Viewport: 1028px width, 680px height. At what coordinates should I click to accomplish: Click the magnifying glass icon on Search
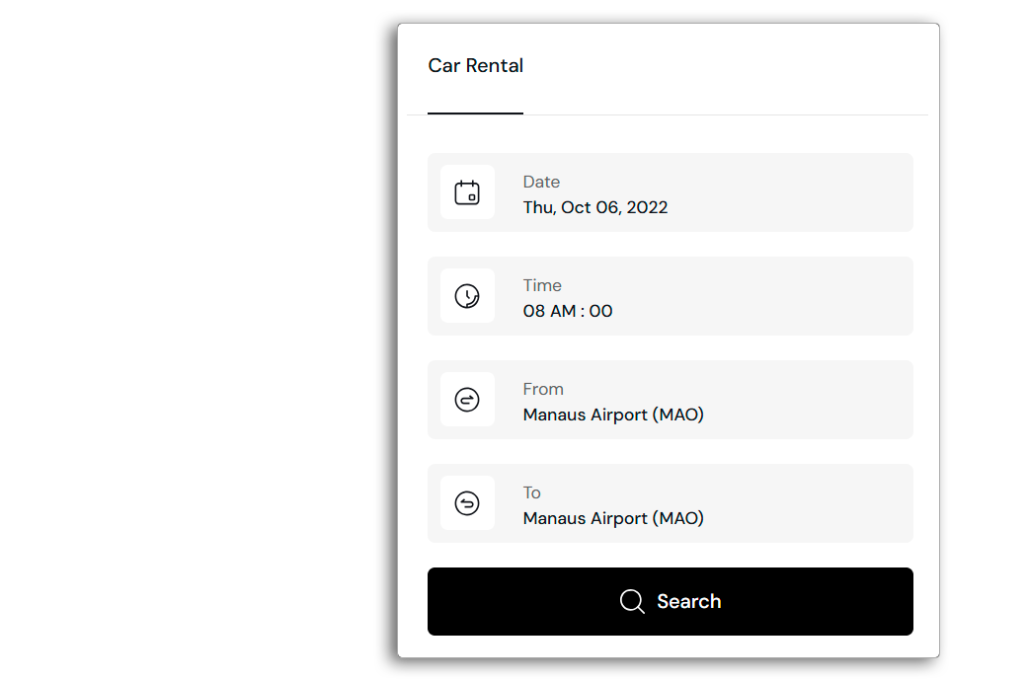pos(632,601)
